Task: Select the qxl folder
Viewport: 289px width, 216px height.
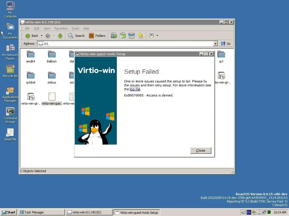Action: pyautogui.click(x=221, y=57)
